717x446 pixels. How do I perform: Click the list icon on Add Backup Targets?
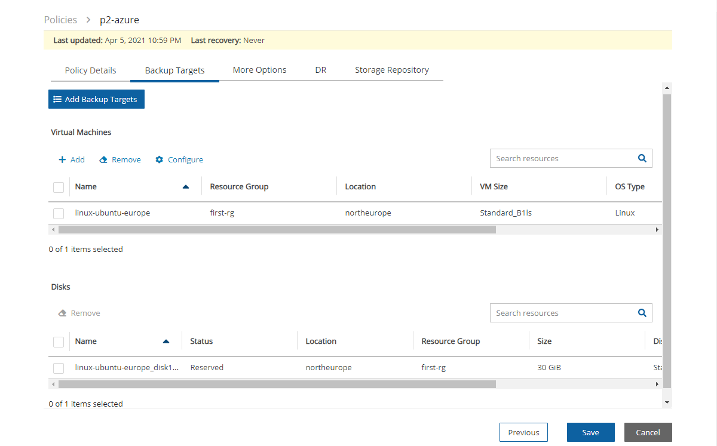pos(57,99)
